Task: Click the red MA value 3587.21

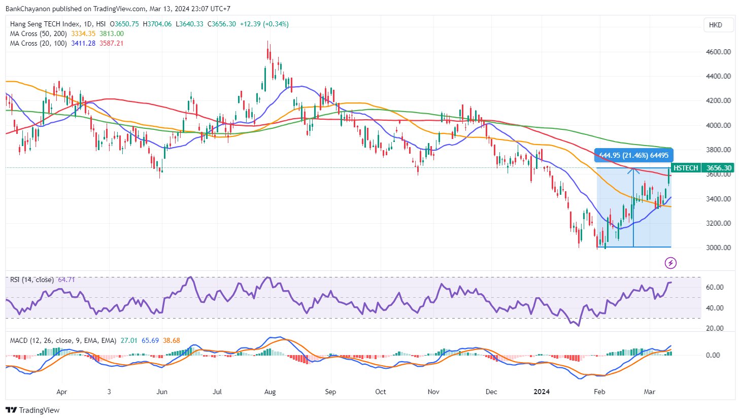Action: 111,43
